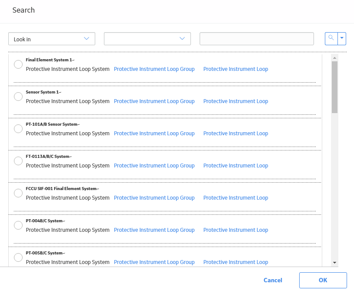The height and width of the screenshot is (294, 354).
Task: Expand the Look in dropdown
Action: point(52,39)
